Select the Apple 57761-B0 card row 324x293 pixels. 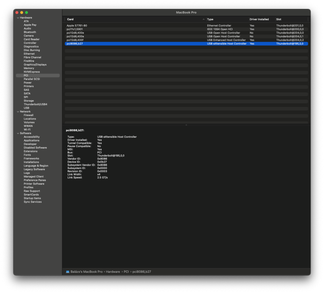[x=186, y=26]
